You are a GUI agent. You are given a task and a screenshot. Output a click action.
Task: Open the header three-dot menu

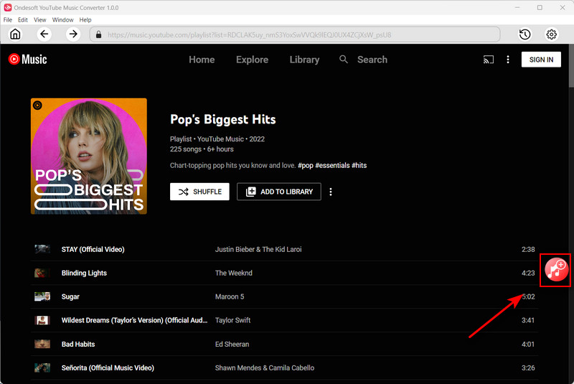click(x=508, y=60)
